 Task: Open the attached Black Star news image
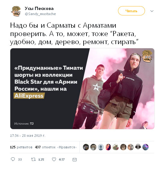coord(82,89)
